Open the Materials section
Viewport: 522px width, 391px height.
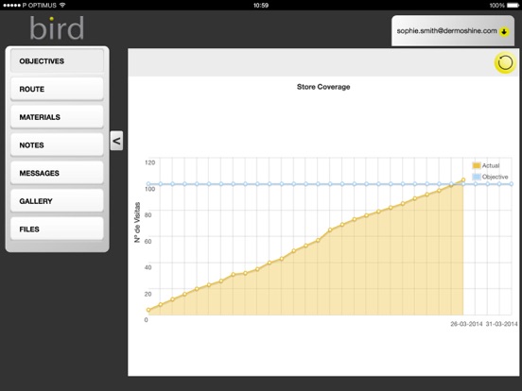point(57,117)
